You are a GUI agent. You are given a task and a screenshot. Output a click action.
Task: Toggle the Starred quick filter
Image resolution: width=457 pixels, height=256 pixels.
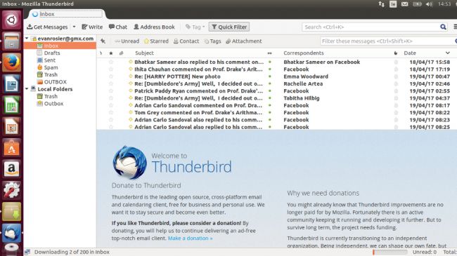pyautogui.click(x=156, y=41)
